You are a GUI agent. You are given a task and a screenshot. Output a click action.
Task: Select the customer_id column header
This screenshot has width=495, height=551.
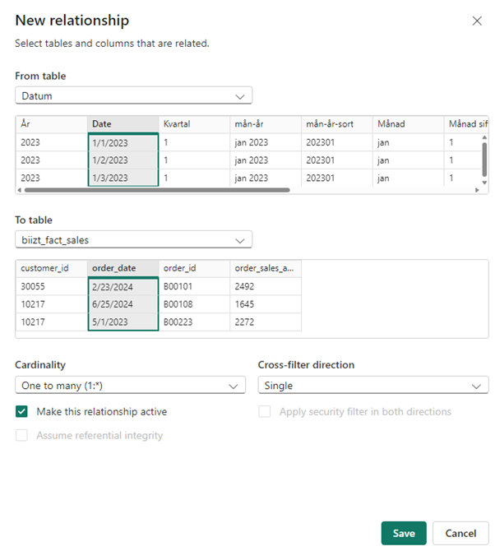pos(51,268)
